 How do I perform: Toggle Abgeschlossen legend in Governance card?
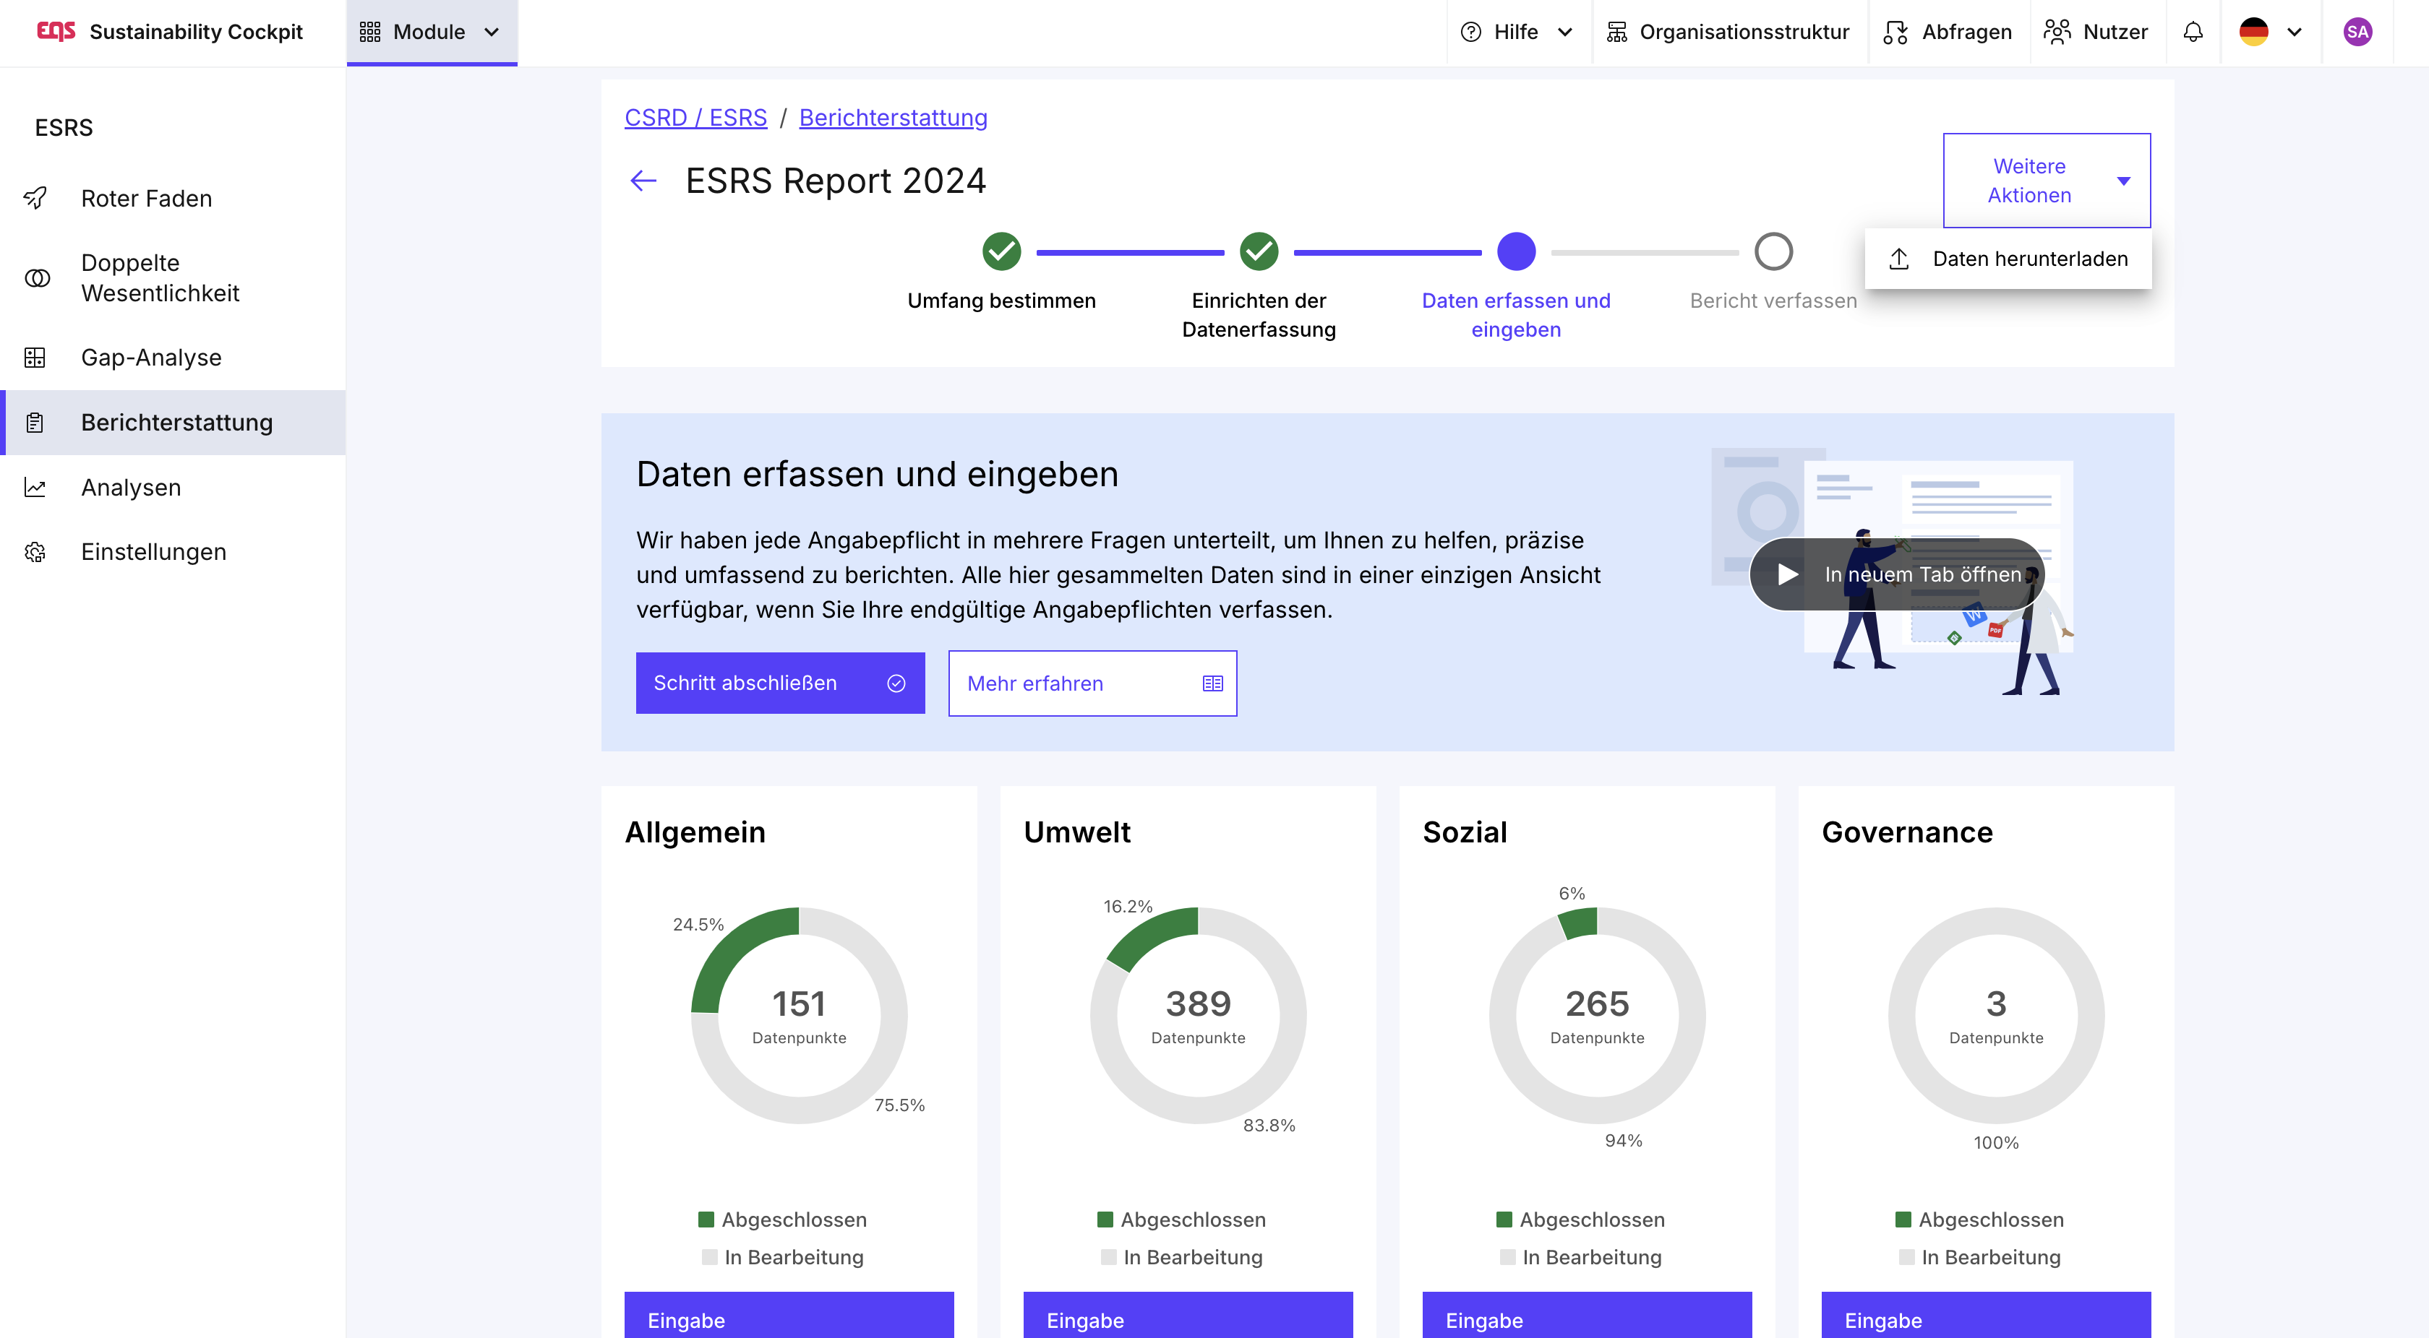pos(1979,1220)
